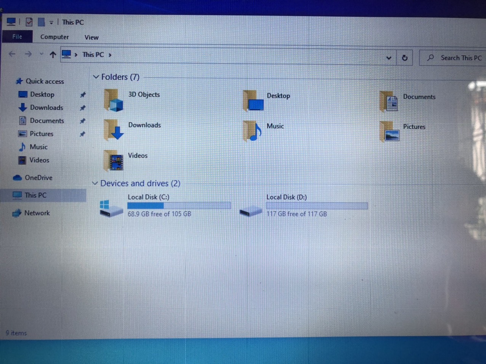This screenshot has height=364, width=486.
Task: Click in the Search This PC box
Action: click(453, 58)
